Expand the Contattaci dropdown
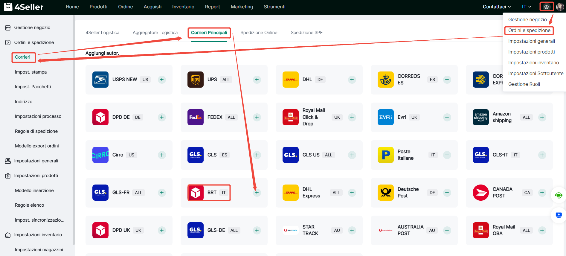The image size is (566, 256). pos(496,7)
